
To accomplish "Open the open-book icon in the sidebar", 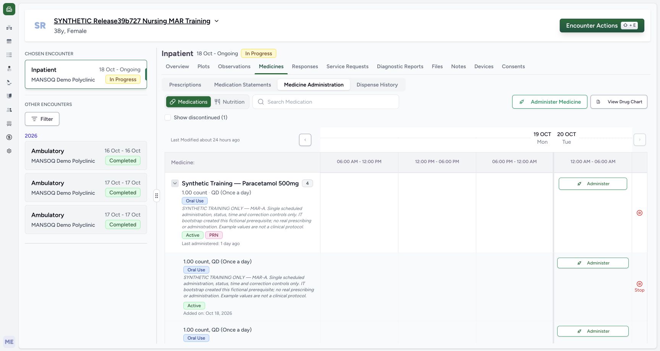I will [9, 96].
